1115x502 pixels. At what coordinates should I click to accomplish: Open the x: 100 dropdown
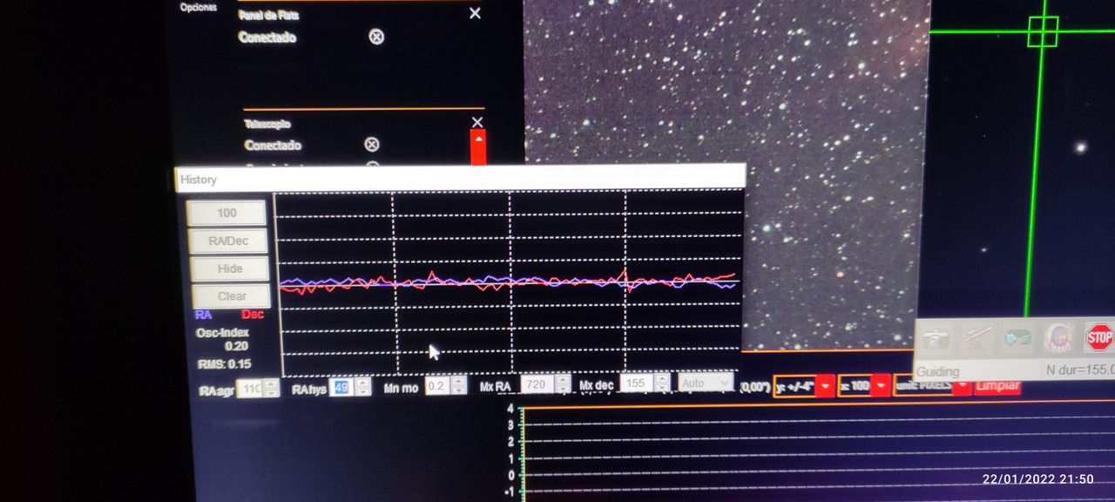[x=864, y=385]
